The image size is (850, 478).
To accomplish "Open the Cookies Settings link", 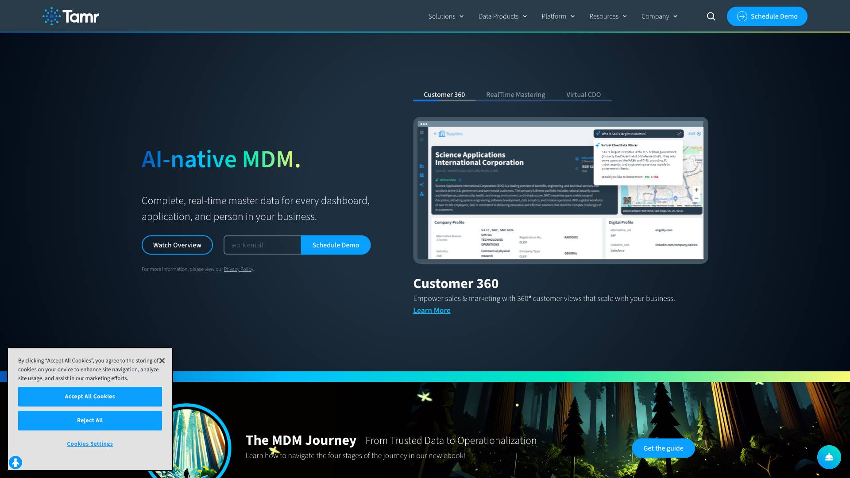I will (90, 444).
